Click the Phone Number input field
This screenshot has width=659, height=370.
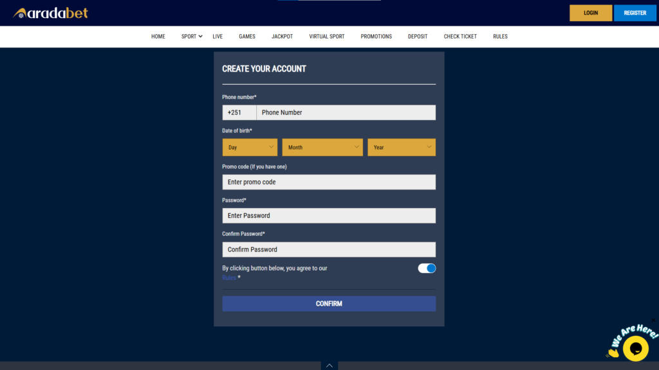pos(346,112)
